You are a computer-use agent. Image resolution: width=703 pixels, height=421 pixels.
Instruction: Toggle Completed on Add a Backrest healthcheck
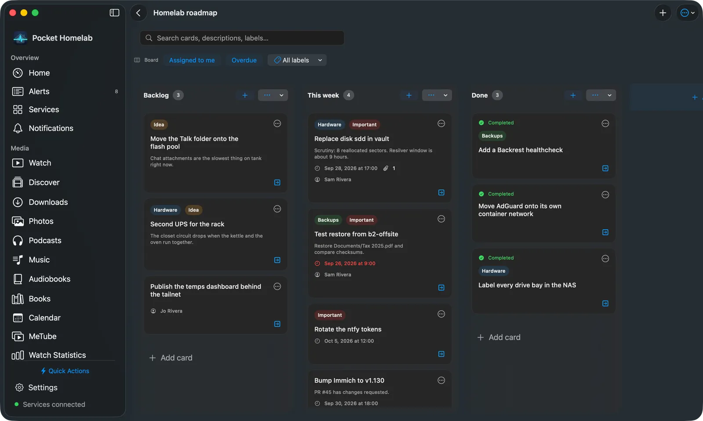[x=496, y=123]
